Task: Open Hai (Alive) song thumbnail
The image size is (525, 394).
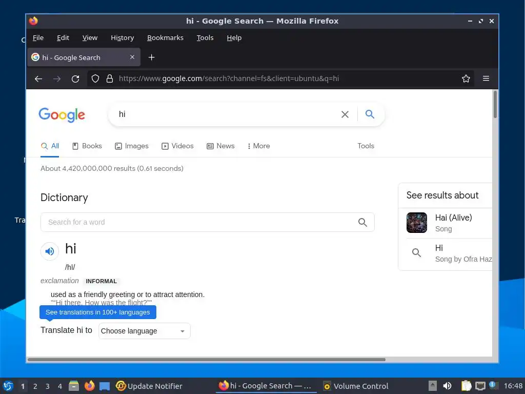Action: (416, 223)
